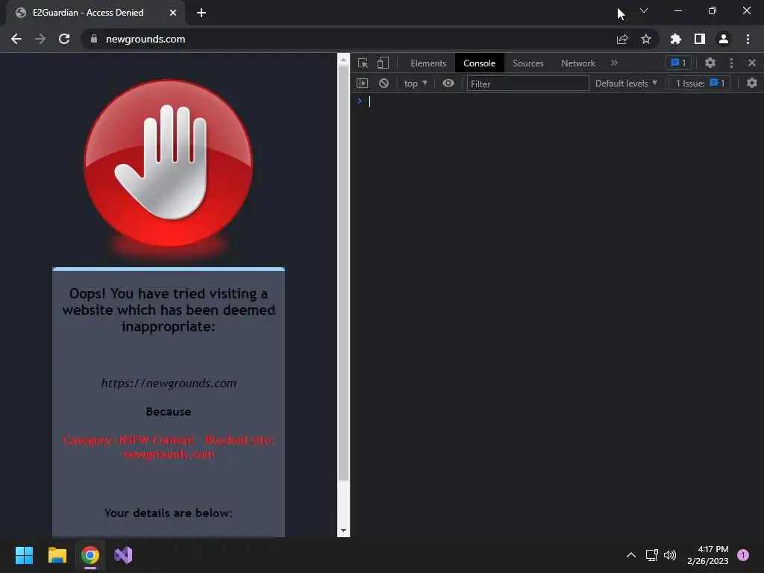The height and width of the screenshot is (573, 764).
Task: Show hidden system tray icons
Action: 631,555
